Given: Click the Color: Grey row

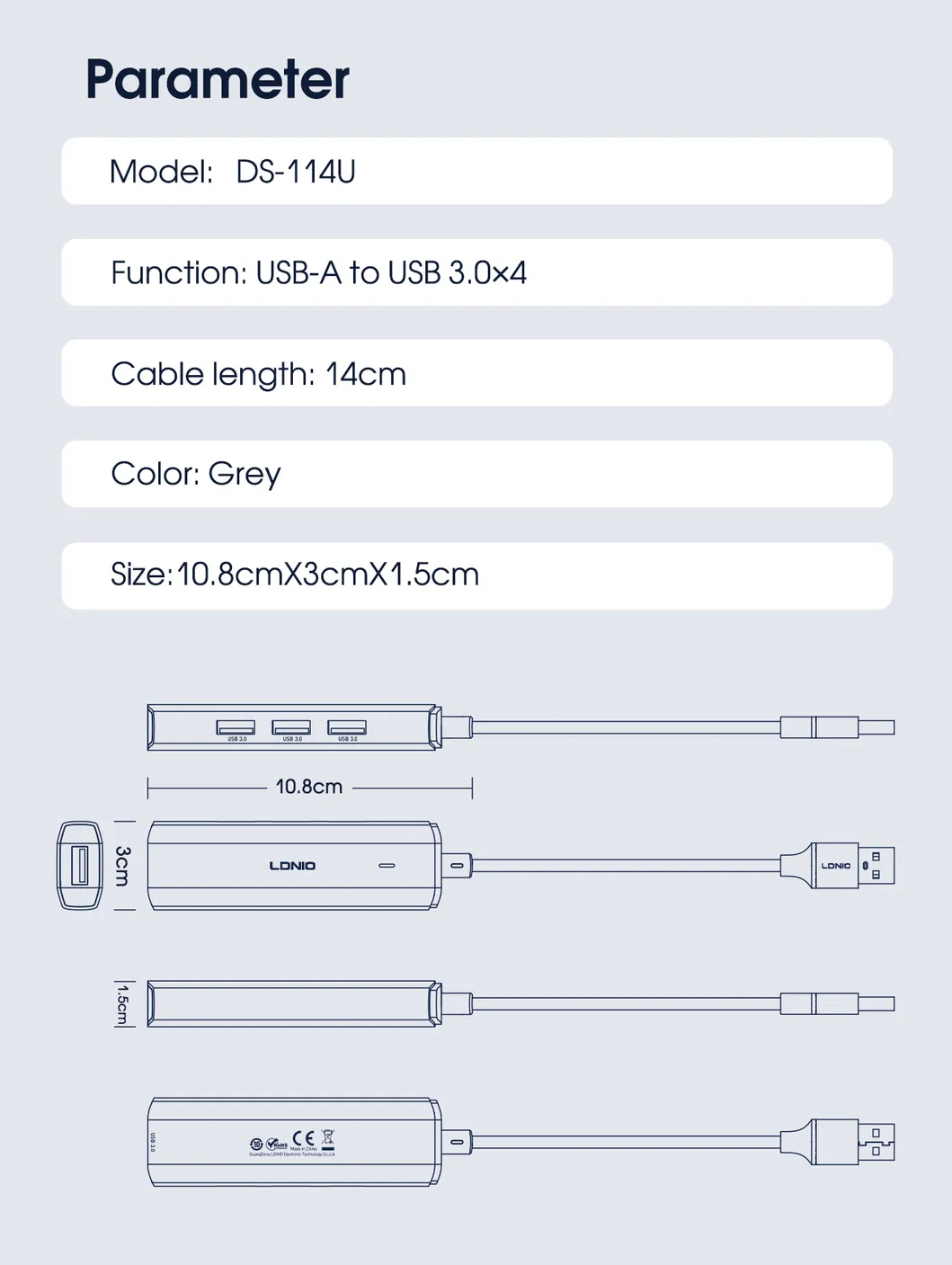Looking at the screenshot, I should coord(476,474).
